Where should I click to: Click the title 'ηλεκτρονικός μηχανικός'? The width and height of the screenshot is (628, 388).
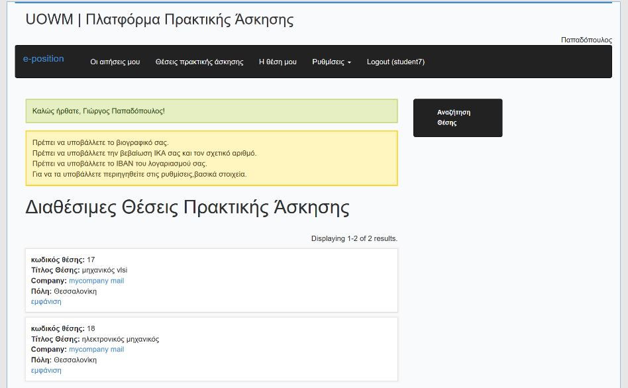121,339
